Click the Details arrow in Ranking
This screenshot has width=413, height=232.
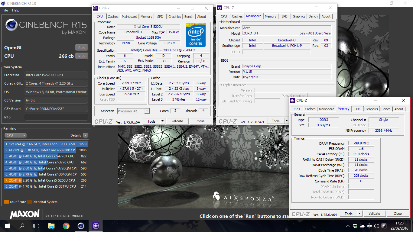(86, 135)
